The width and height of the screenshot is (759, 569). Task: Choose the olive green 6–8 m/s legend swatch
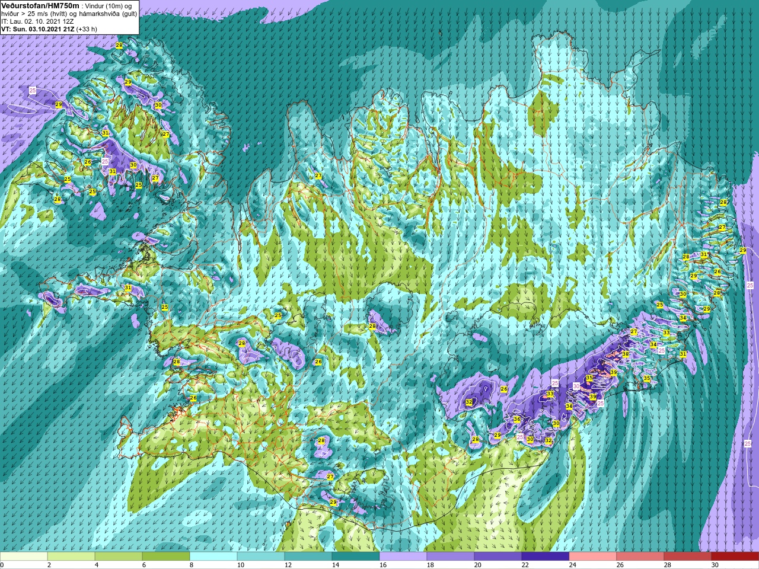[166, 557]
